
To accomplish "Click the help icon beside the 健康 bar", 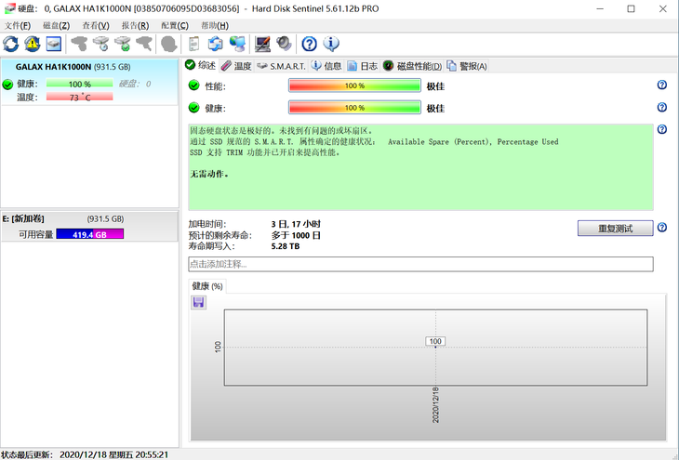I will (662, 107).
